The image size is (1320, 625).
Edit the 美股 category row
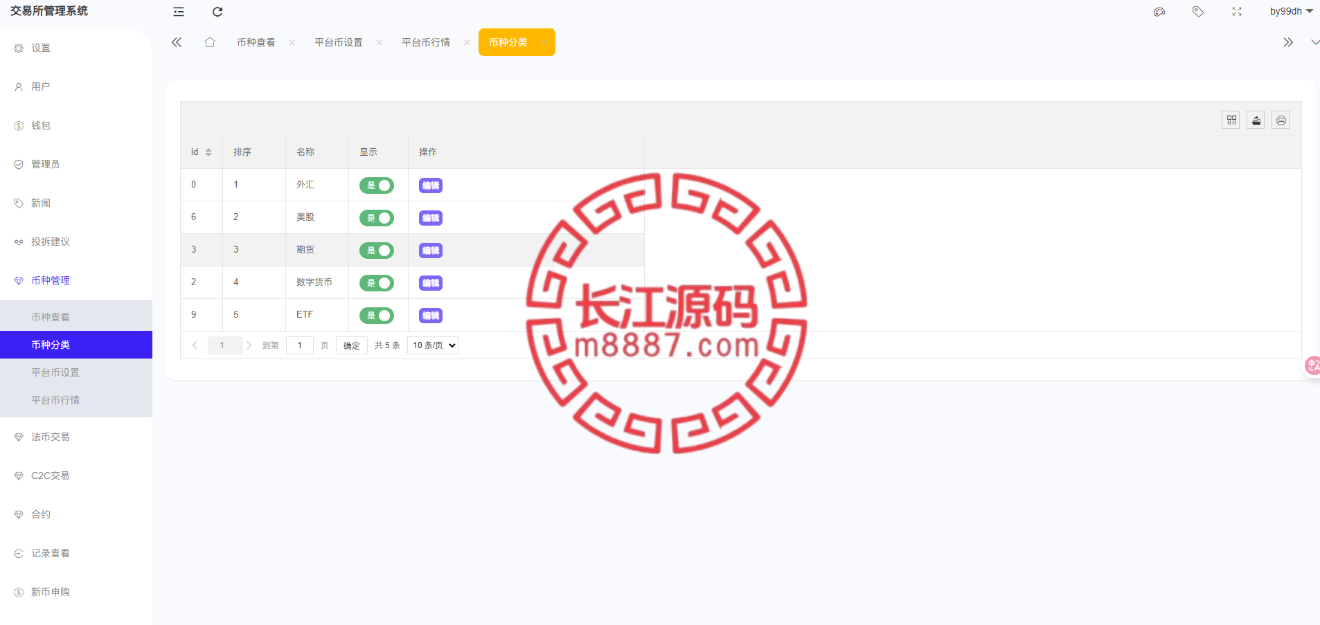pos(431,218)
